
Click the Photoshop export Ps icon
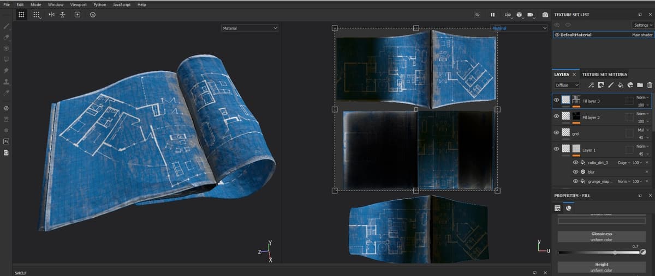click(x=7, y=142)
